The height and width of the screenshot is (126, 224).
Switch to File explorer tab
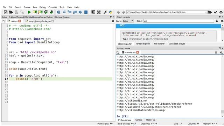[159, 44]
